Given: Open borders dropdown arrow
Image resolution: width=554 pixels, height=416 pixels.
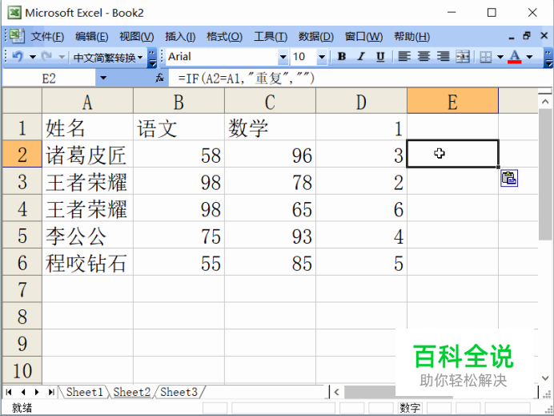Looking at the screenshot, I should click(500, 57).
